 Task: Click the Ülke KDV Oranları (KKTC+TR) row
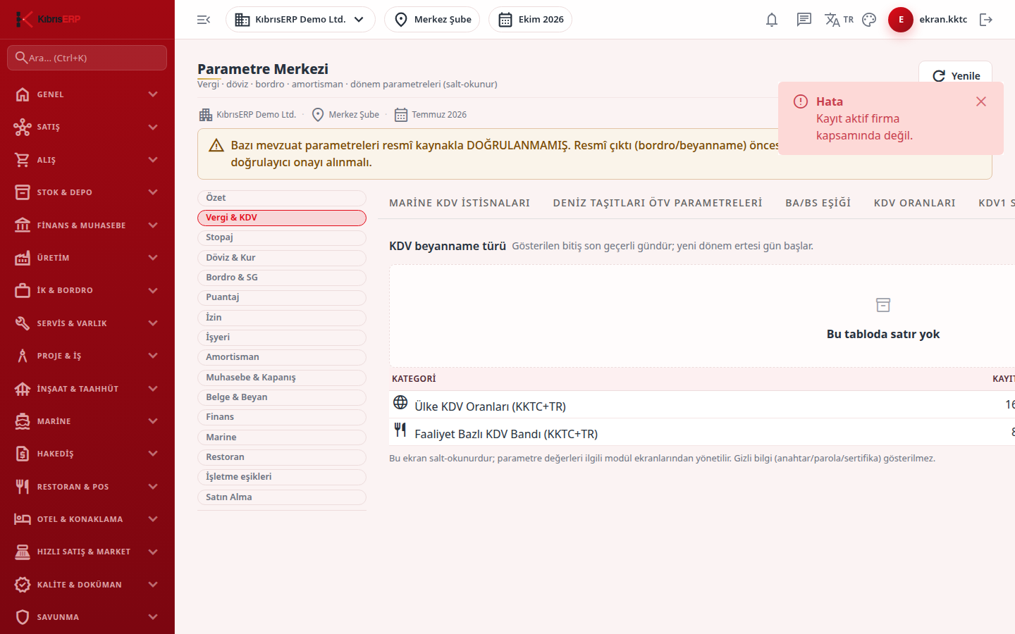point(702,405)
